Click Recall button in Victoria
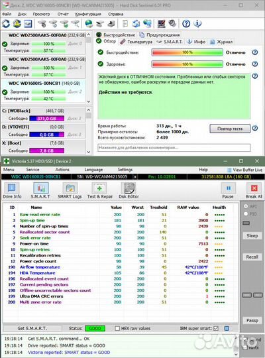Image resolution: width=265 pixels, height=358 pixels. pyautogui.click(x=252, y=257)
